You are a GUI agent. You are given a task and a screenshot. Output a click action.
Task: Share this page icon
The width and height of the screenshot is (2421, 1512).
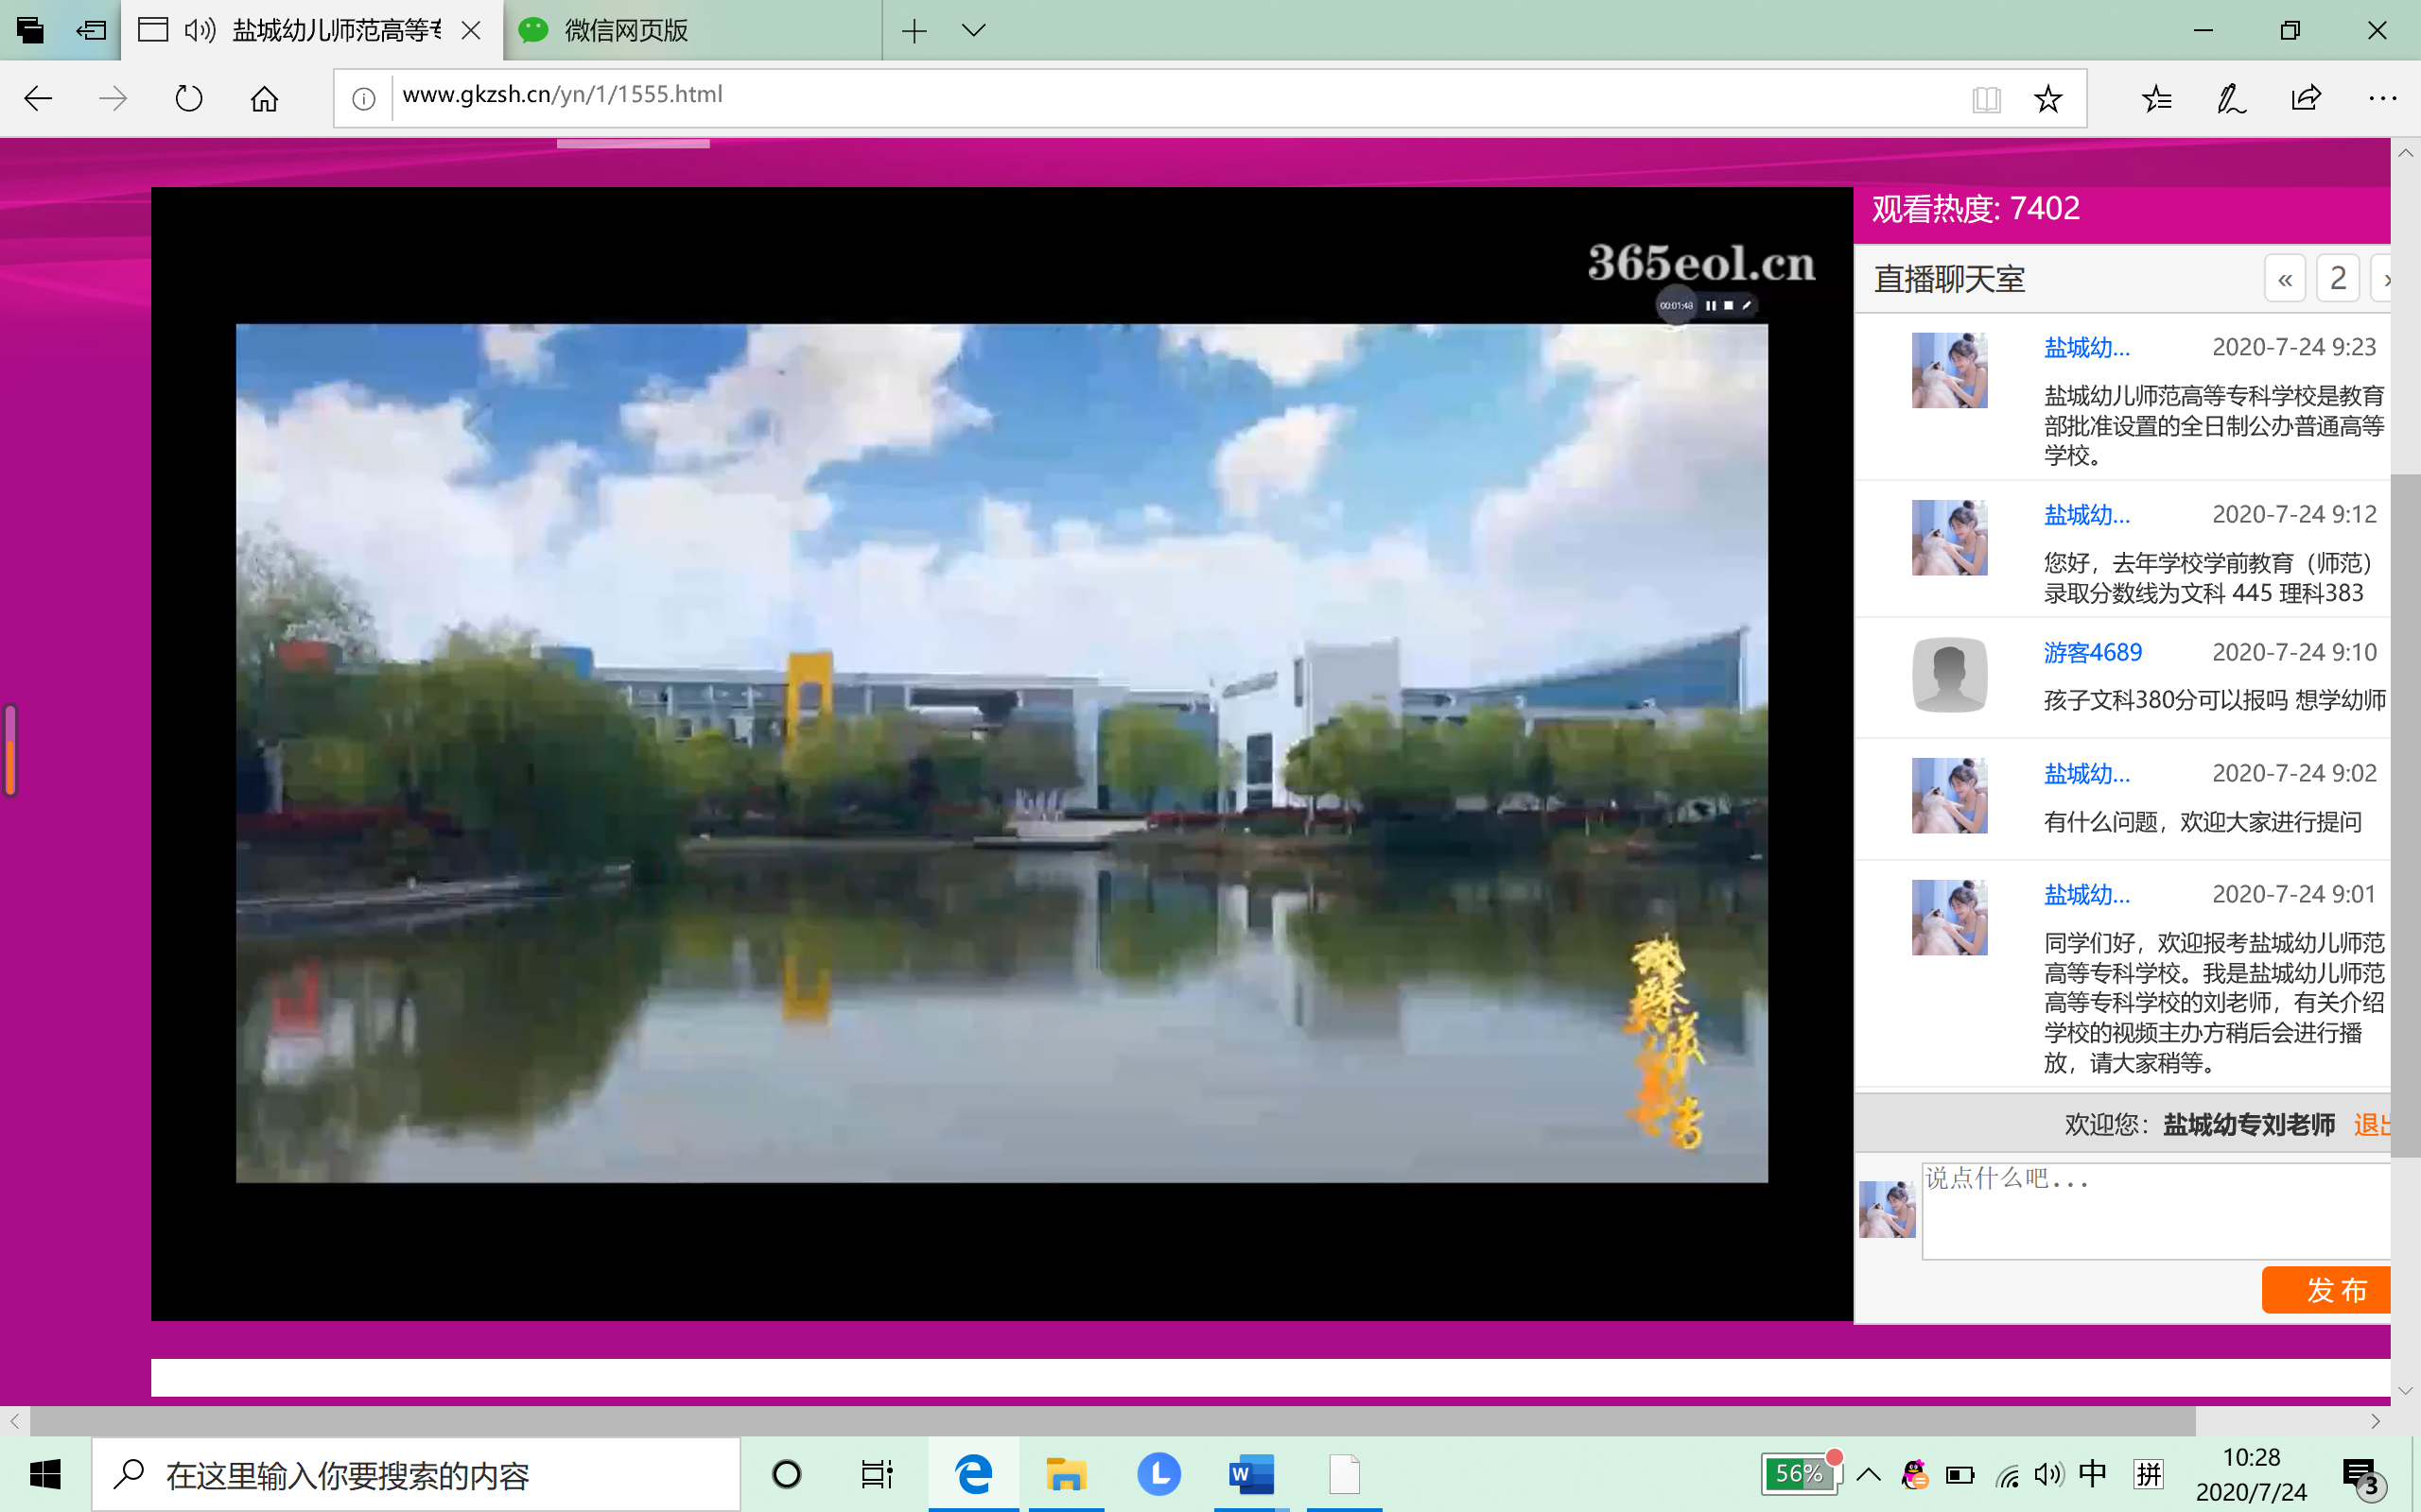[x=2306, y=98]
